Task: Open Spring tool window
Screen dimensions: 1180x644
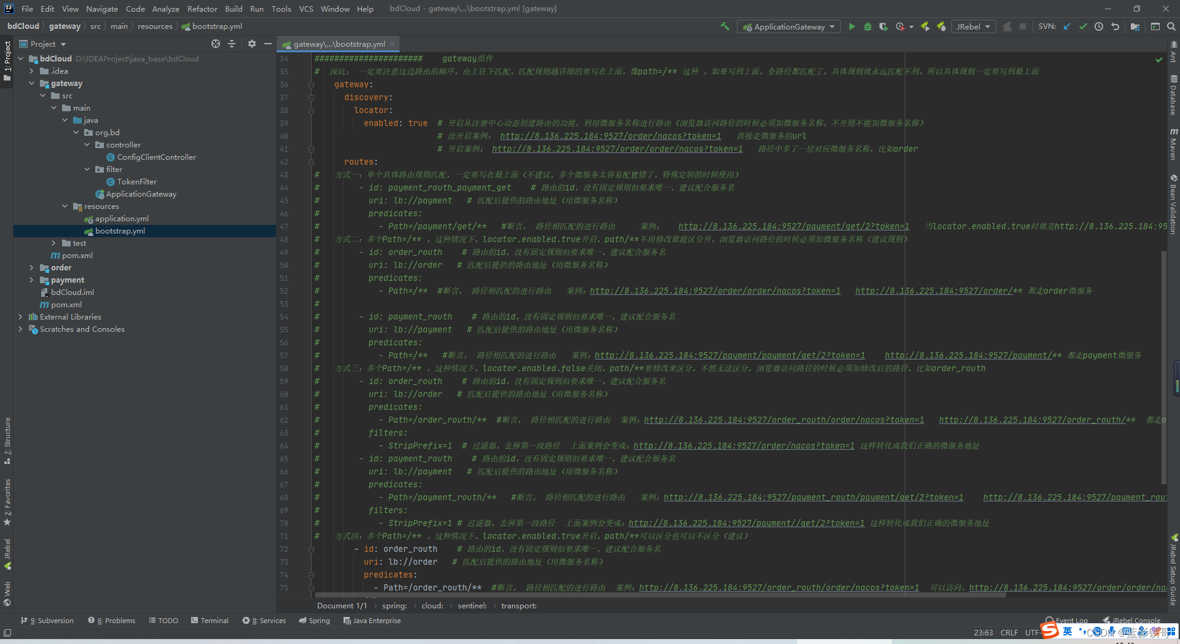Action: pyautogui.click(x=314, y=621)
